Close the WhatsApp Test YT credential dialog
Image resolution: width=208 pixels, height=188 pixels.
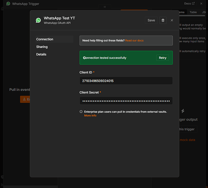point(172,20)
